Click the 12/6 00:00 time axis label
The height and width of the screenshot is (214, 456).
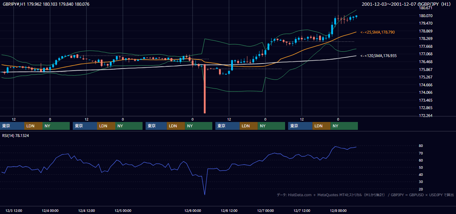[x=193, y=211]
